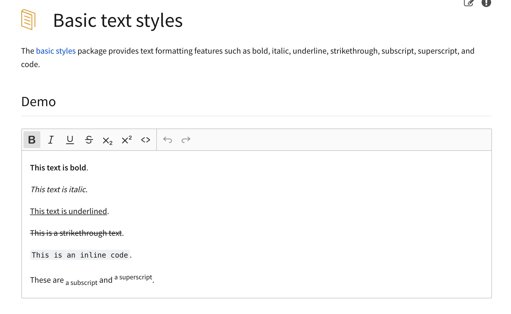Open the basic styles hyperlink

tap(55, 51)
